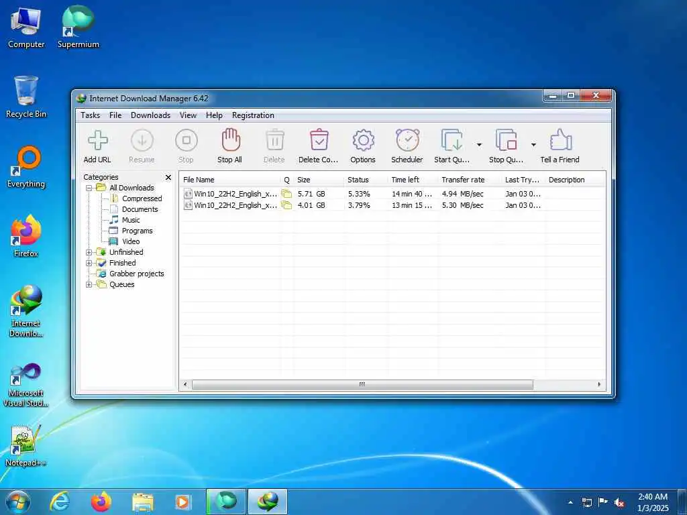Click the muted volume tray icon
The image size is (687, 515).
point(619,502)
